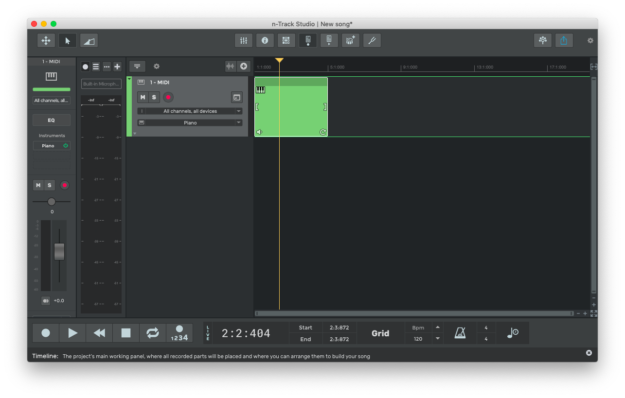
Task: Open the All channels, all devices dropdown
Action: click(x=190, y=111)
